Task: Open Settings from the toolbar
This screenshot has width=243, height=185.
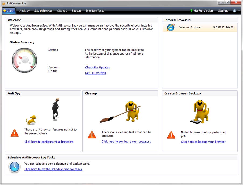Action: tap(223, 11)
